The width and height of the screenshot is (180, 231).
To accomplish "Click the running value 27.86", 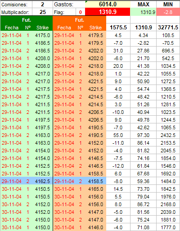I will pos(143,51).
